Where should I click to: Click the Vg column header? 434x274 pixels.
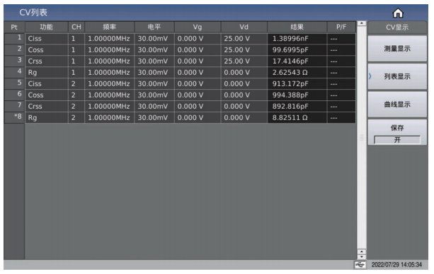[x=198, y=27]
